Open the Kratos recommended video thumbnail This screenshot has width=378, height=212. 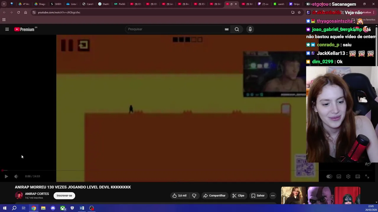coord(321,196)
